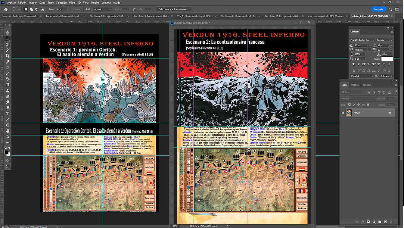The height and width of the screenshot is (228, 404).
Task: Open the Medidas kerning dropdown
Action: point(369,50)
